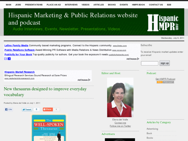Visit www.marketsolutionsresearch.com link
The height and width of the screenshot is (141, 188).
click(x=19, y=78)
